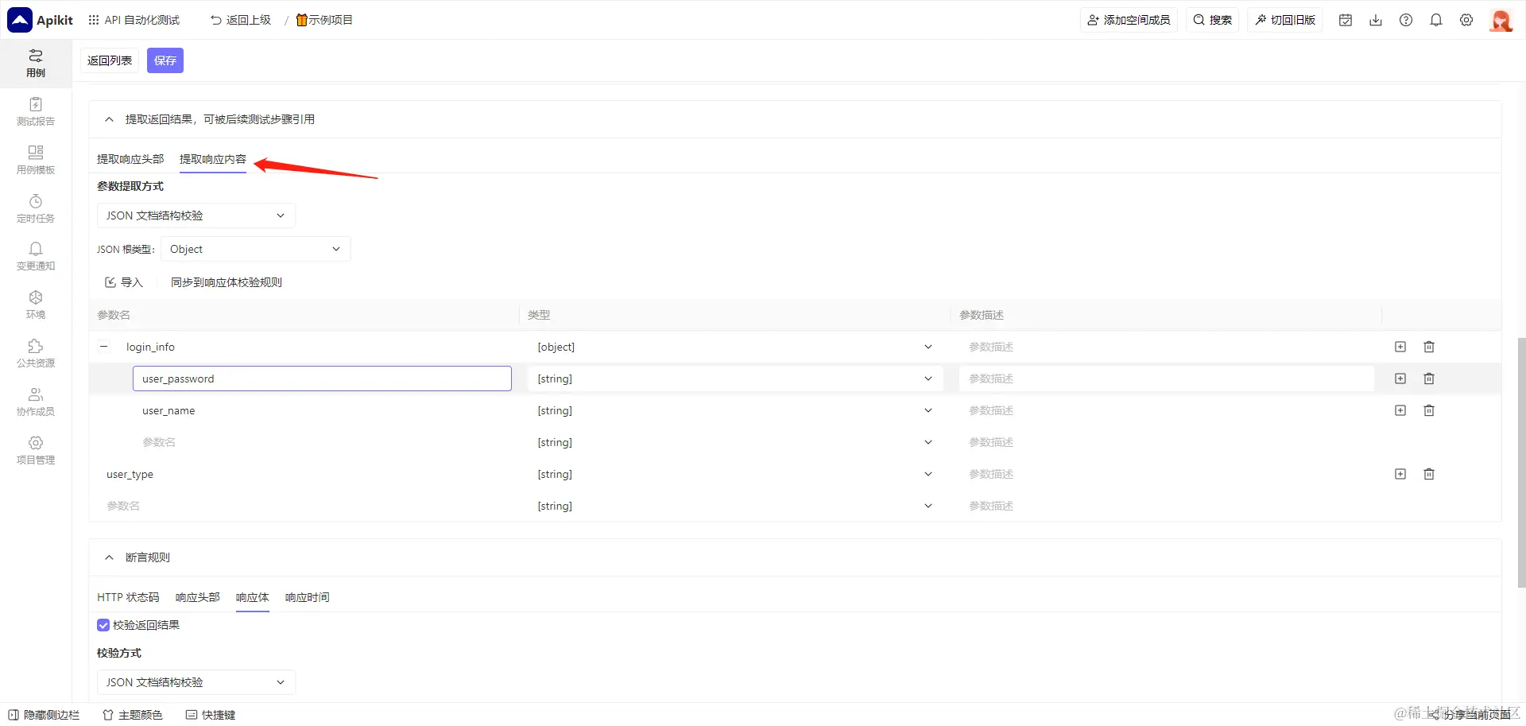Delete the user_password parameter row
Image resolution: width=1526 pixels, height=726 pixels.
1429,379
